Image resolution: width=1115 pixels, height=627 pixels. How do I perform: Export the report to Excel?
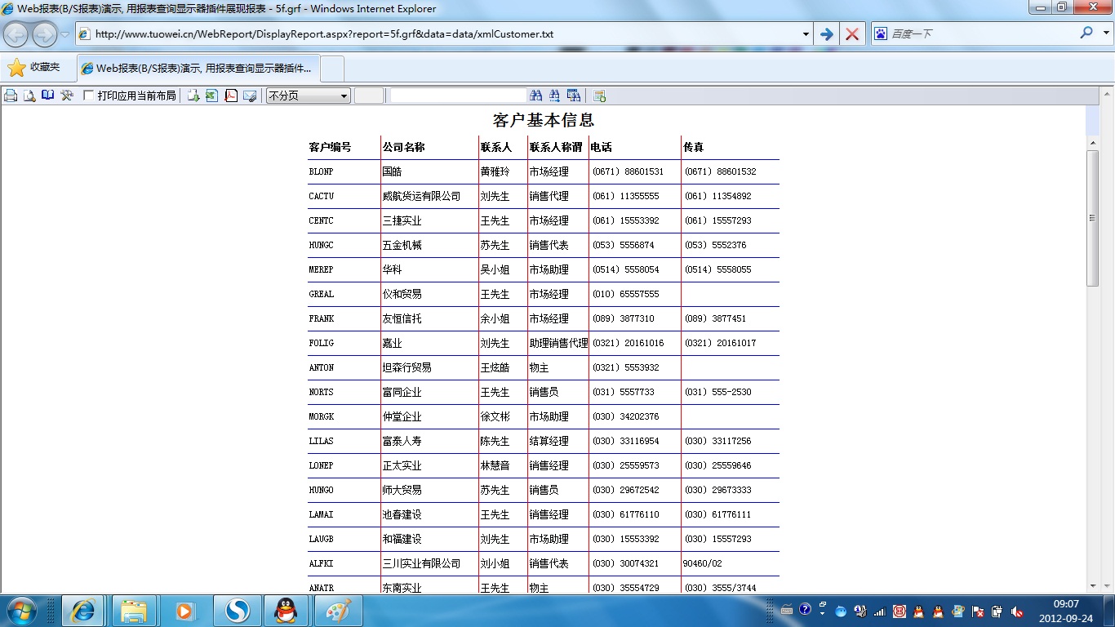tap(211, 96)
